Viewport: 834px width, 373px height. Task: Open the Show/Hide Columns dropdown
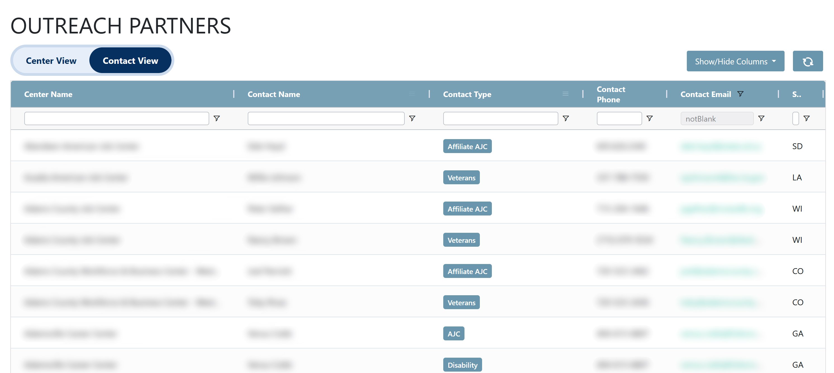click(735, 61)
